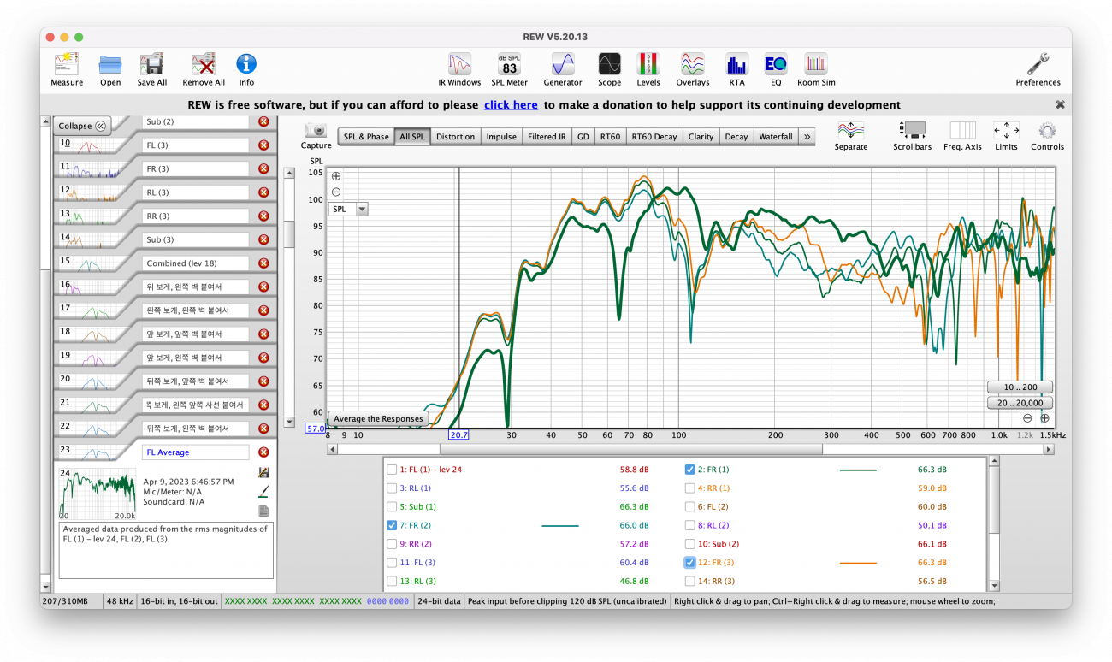Switch to SPL & Phase tab
Image resolution: width=1112 pixels, height=662 pixels.
(367, 137)
